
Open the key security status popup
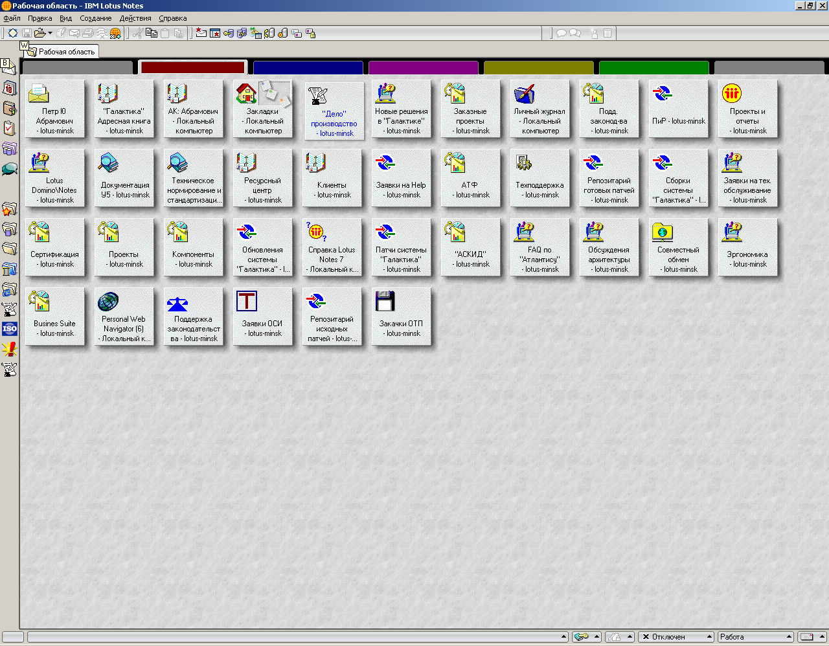[x=587, y=637]
